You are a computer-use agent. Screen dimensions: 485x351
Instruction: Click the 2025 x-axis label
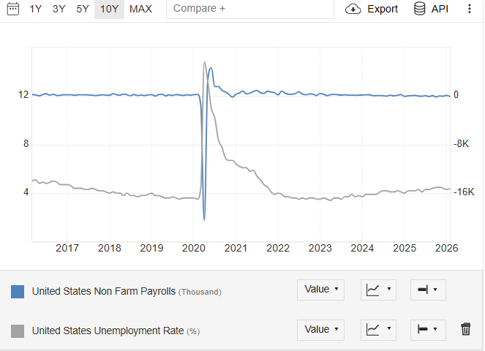pos(405,248)
